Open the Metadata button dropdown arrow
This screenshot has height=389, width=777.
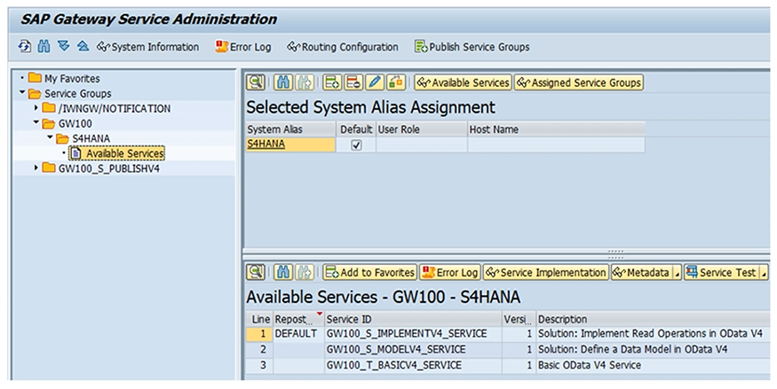(676, 273)
